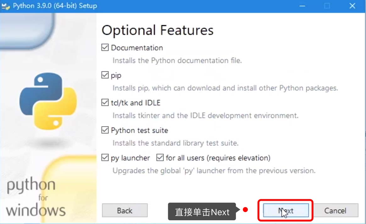Toggle the pip checkbox
Image resolution: width=366 pixels, height=224 pixels.
click(x=105, y=76)
